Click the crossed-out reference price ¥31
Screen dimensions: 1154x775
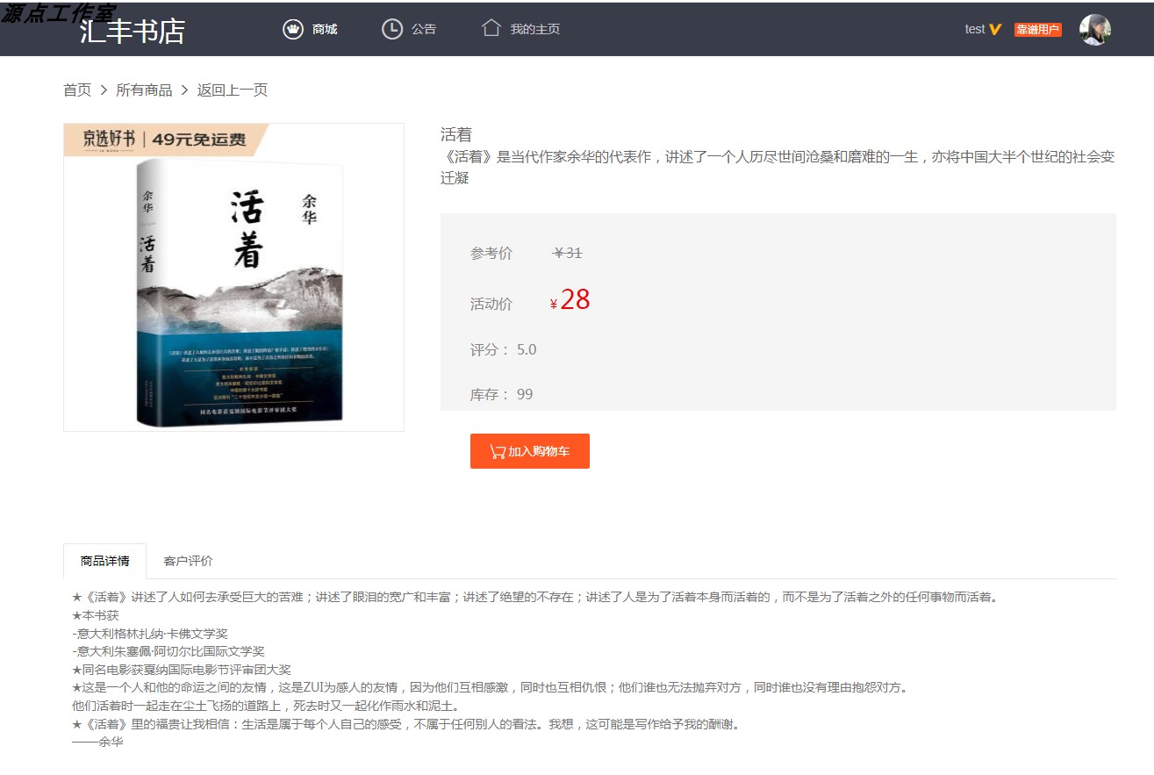[568, 253]
